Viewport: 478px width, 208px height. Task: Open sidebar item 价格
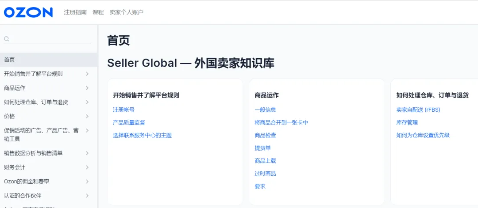click(x=9, y=116)
